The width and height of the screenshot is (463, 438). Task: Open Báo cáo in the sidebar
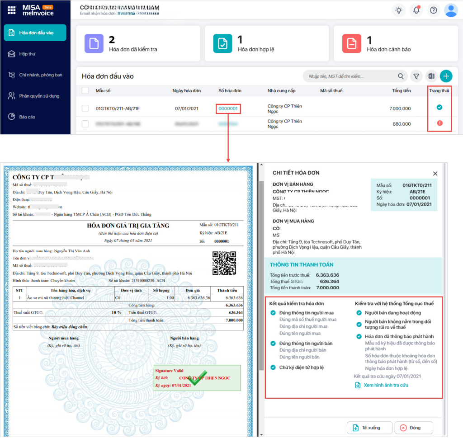[x=22, y=117]
